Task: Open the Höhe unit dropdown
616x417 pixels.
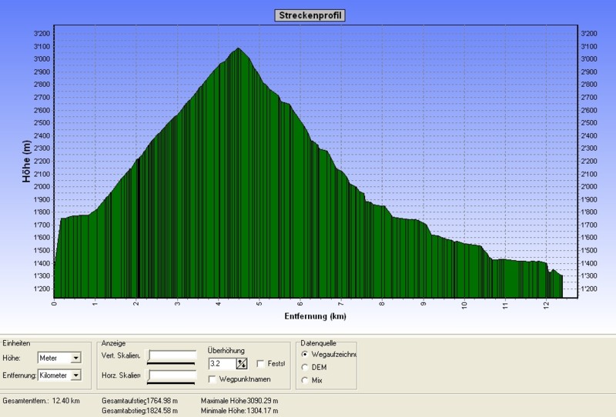Action: point(75,358)
